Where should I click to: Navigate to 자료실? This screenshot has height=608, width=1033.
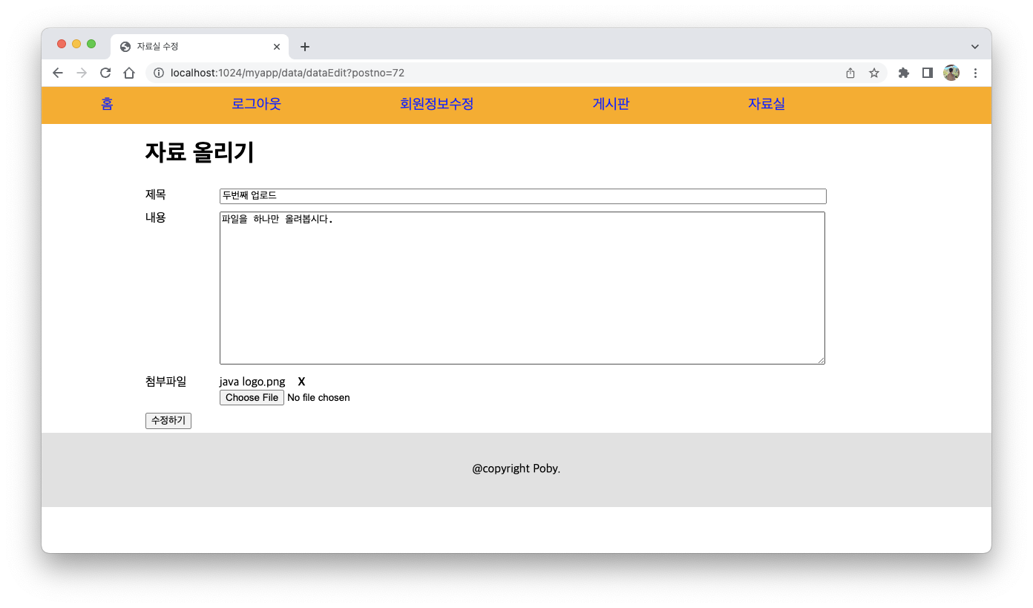[x=766, y=104]
